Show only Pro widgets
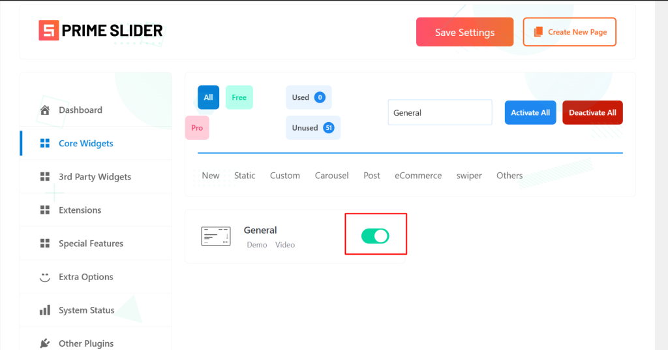668x350 pixels. [x=197, y=127]
